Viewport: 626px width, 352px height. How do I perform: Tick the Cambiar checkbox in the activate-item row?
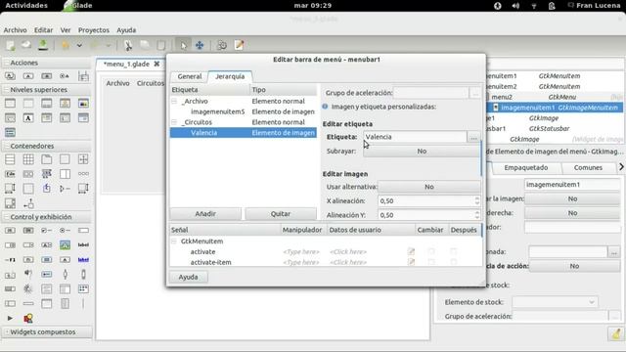(x=430, y=262)
